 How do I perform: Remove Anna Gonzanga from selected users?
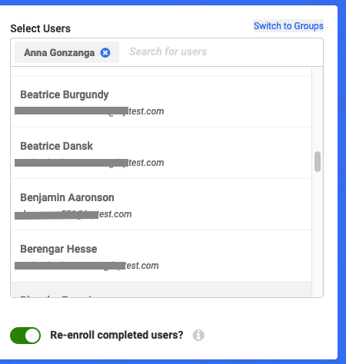tap(105, 53)
